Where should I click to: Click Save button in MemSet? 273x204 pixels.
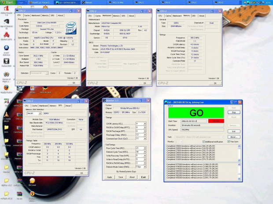121,177
